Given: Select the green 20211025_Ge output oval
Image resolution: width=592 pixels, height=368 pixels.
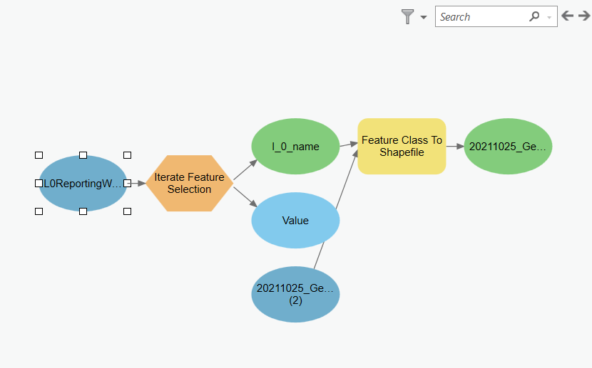Looking at the screenshot, I should pos(508,147).
